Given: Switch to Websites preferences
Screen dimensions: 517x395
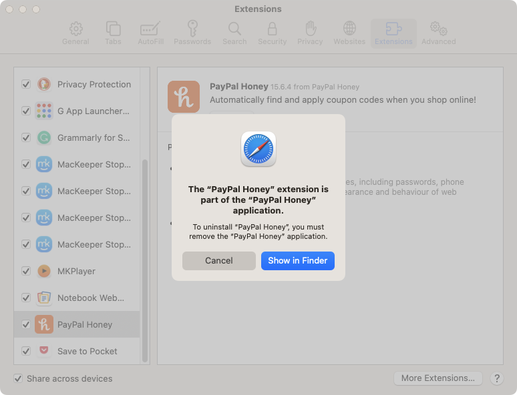Looking at the screenshot, I should click(x=349, y=33).
